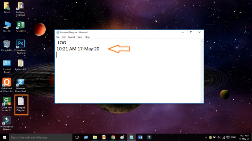Place cursor in .LOG text line

tap(61, 43)
